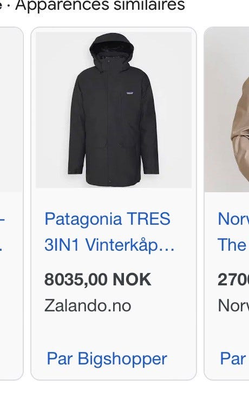Click the 8035,00 NOK price

click(98, 280)
